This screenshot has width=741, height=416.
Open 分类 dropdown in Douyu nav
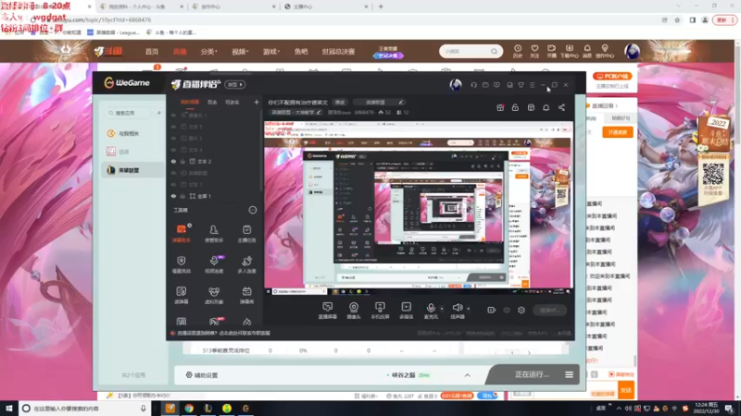coord(208,52)
